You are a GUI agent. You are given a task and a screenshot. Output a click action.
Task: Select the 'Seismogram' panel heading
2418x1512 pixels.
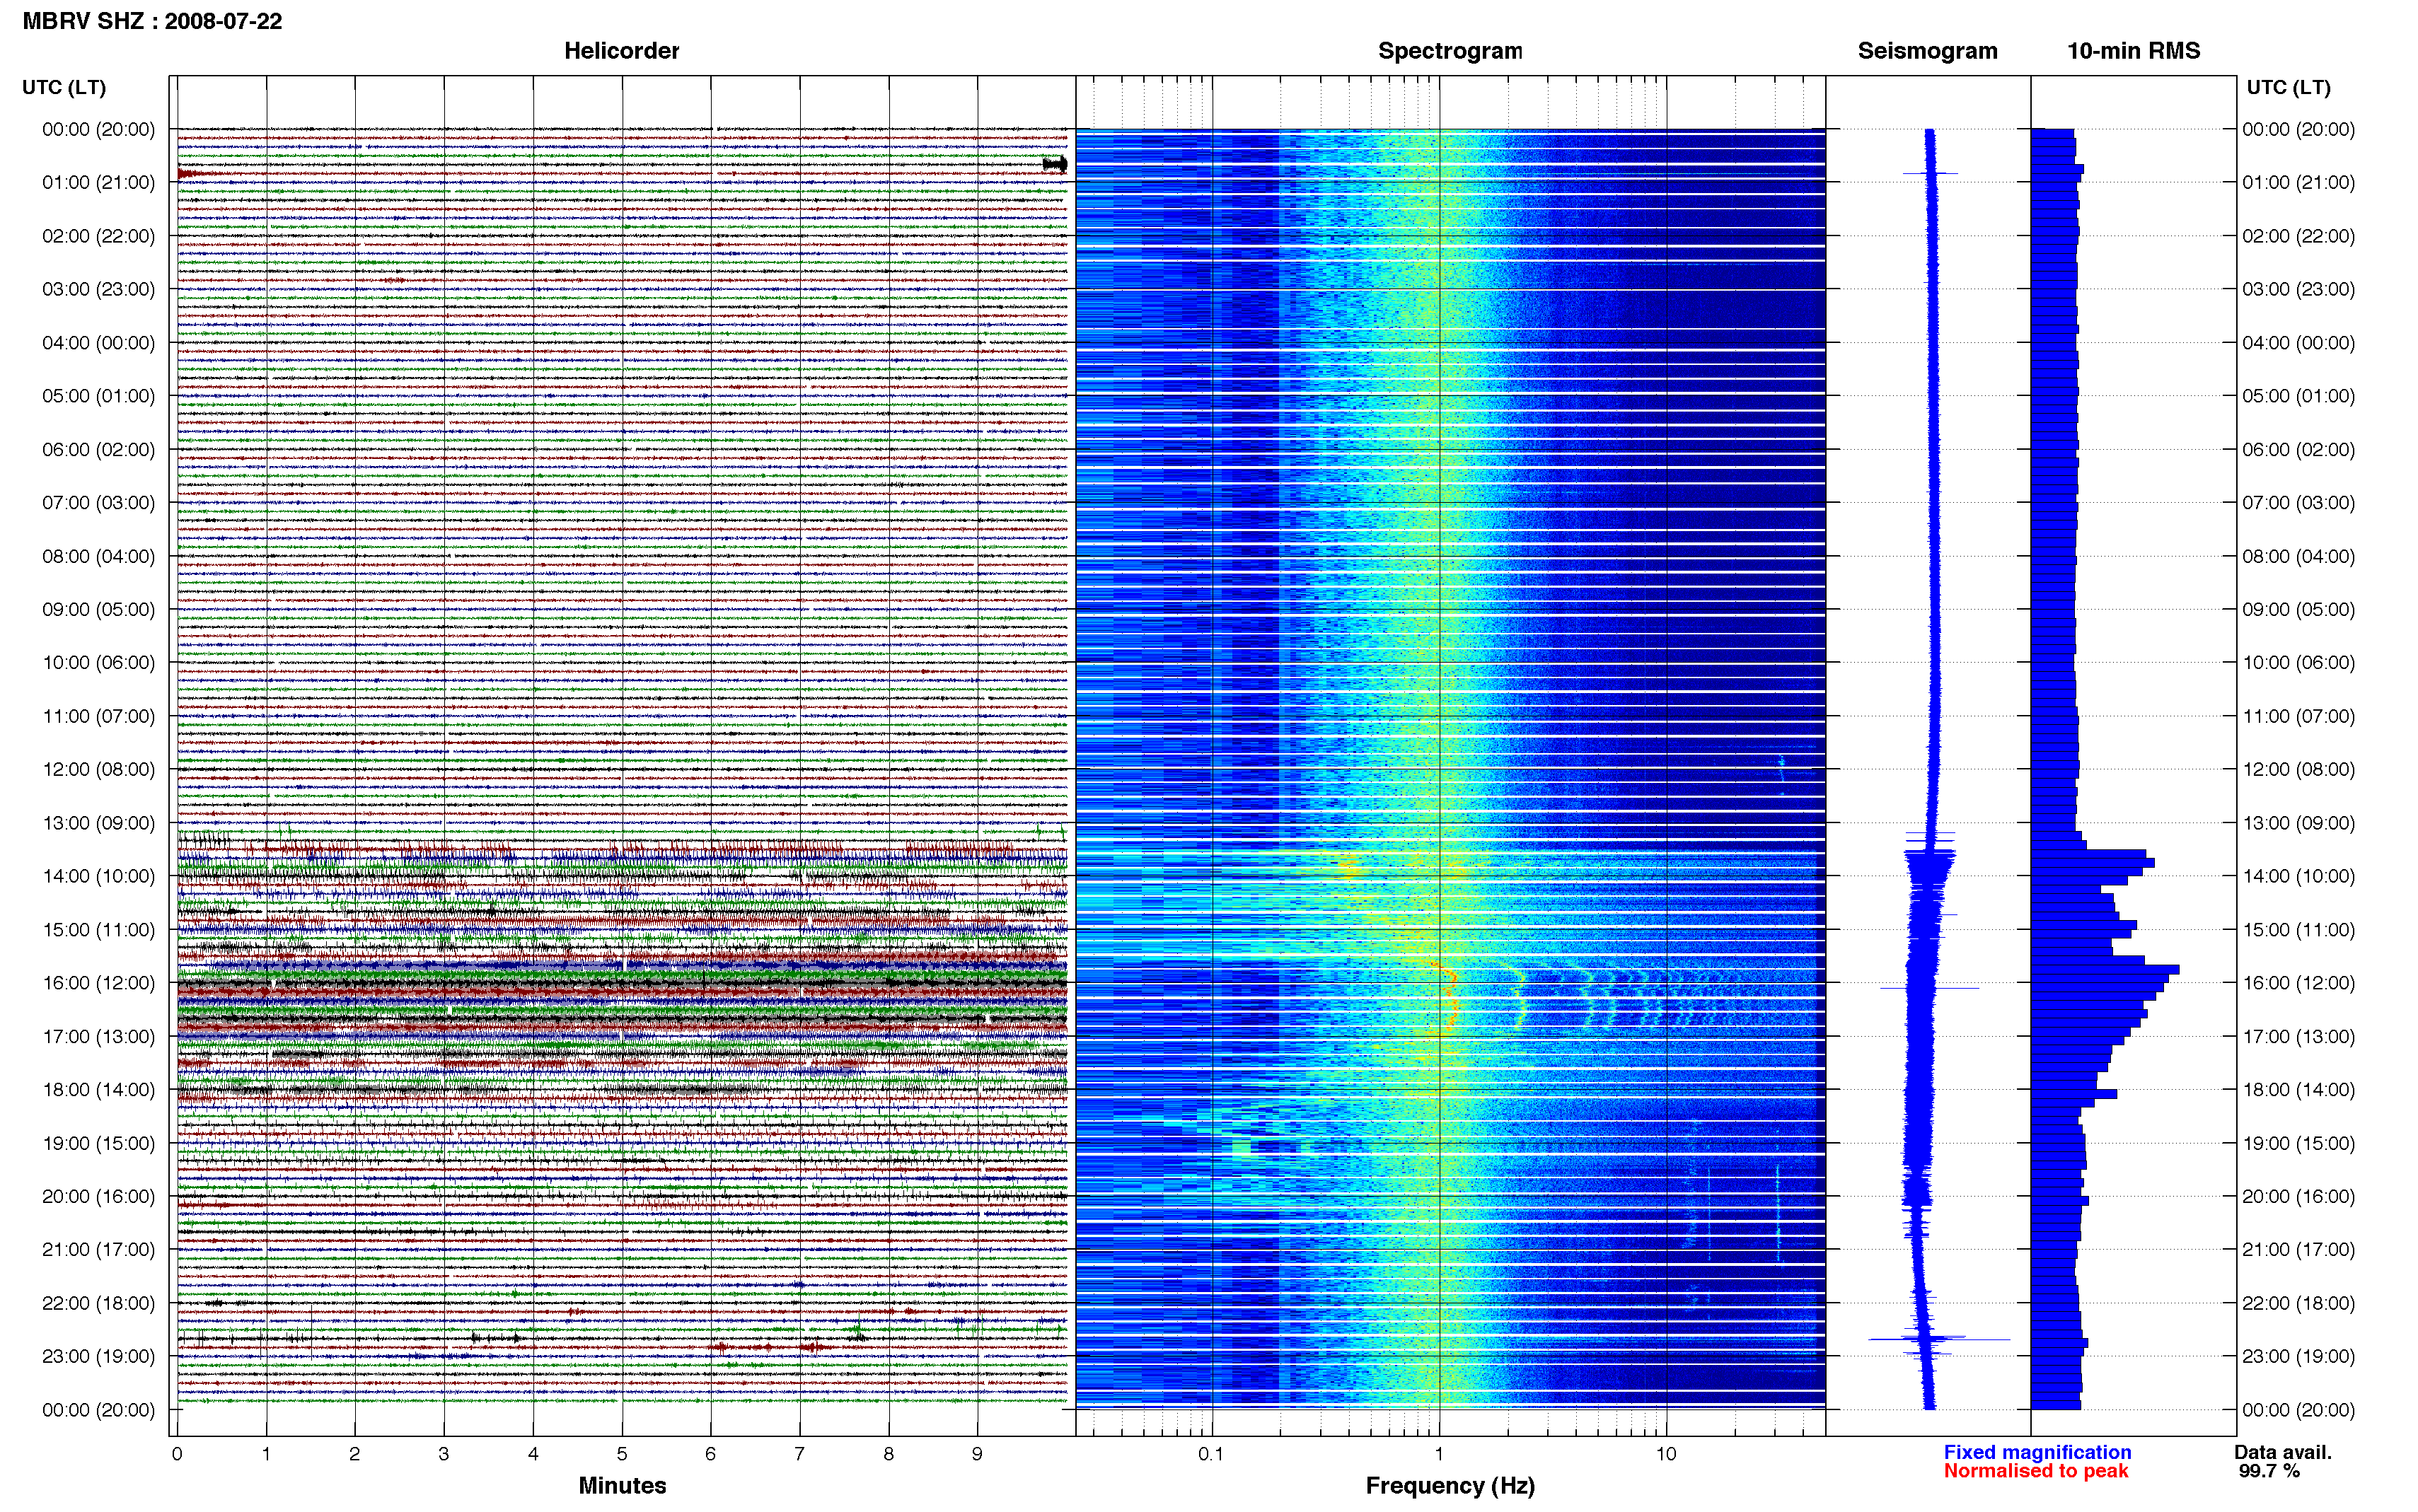click(x=1927, y=51)
